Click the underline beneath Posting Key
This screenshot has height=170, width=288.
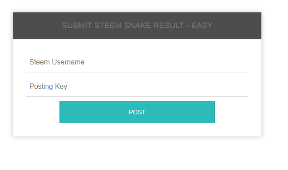137,96
